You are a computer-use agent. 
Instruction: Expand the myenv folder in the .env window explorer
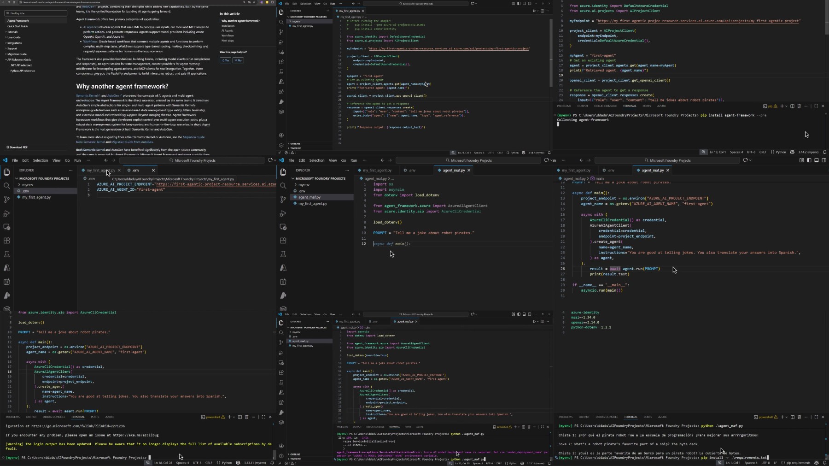[x=28, y=184]
